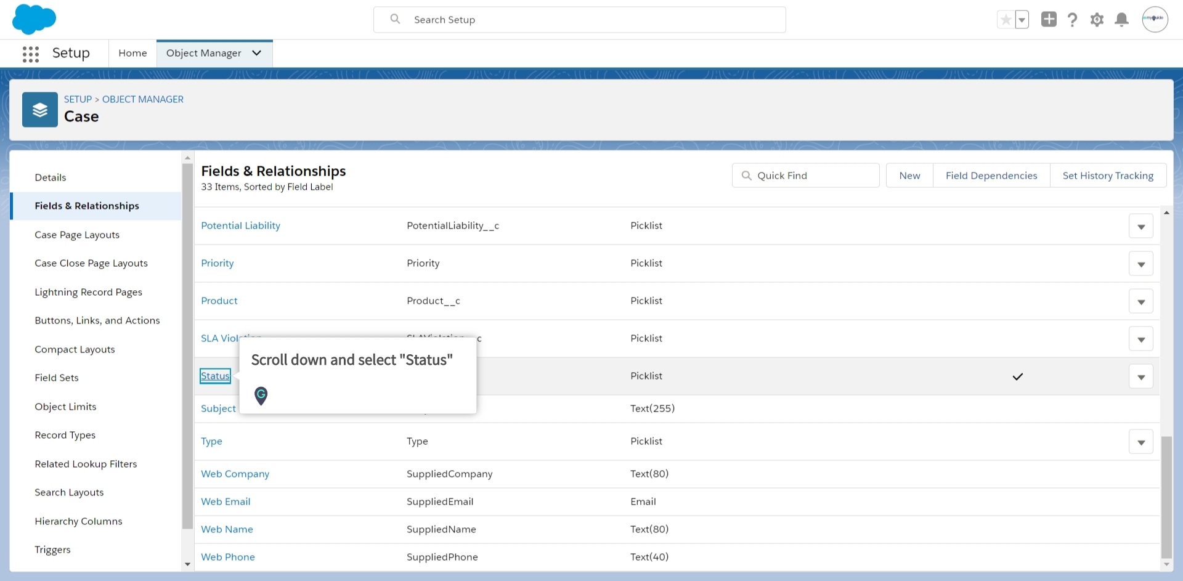The image size is (1183, 581).
Task: Open Compact Layouts
Action: pos(75,349)
